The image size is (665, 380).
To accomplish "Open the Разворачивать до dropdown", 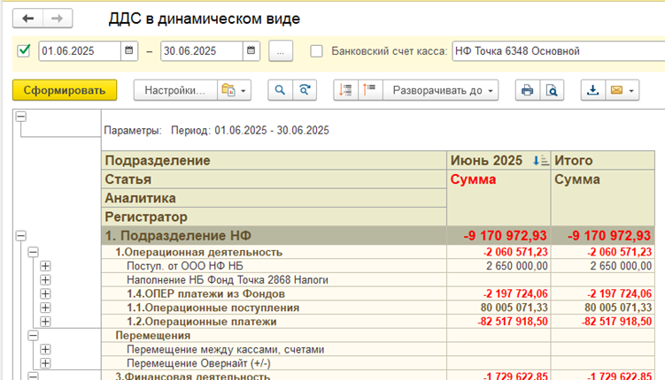I will (443, 90).
